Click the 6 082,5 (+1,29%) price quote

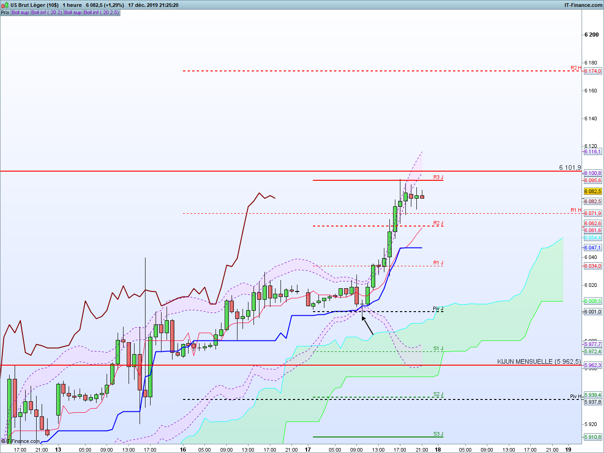[x=105, y=5]
